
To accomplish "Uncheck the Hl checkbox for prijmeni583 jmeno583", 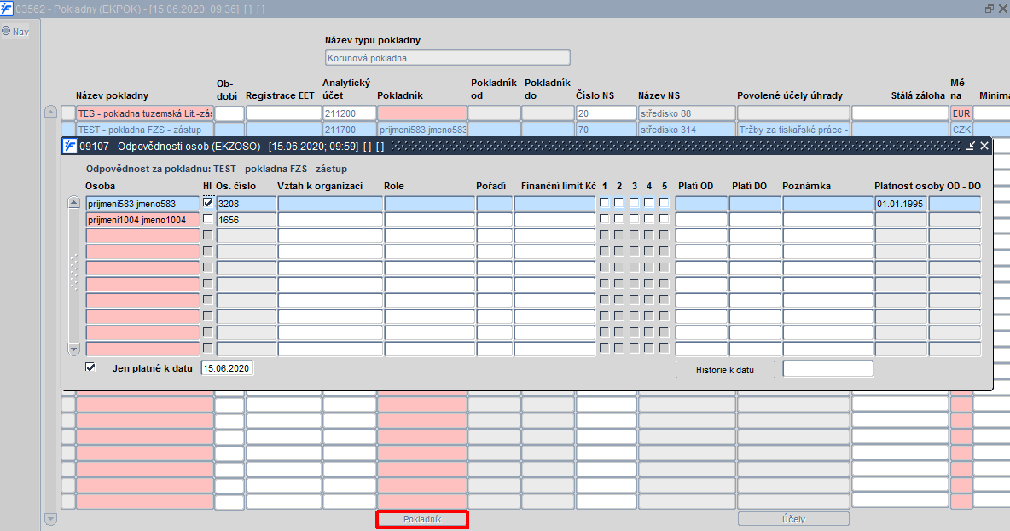I will [x=208, y=203].
